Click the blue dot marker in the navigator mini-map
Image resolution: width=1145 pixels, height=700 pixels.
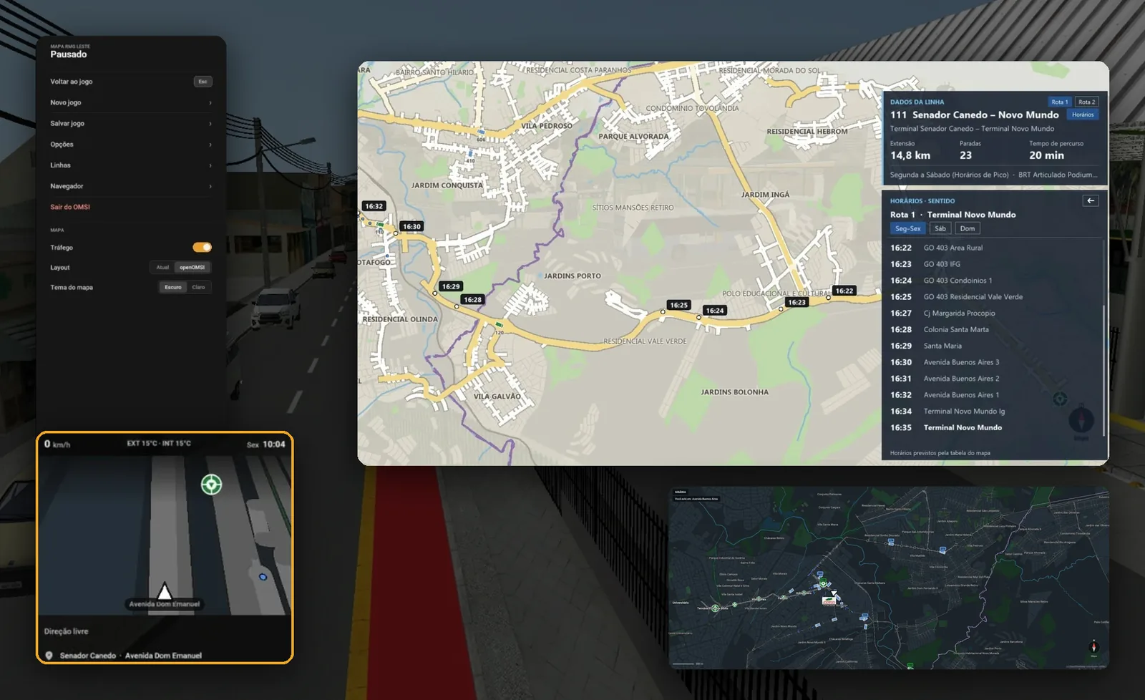coord(263,576)
